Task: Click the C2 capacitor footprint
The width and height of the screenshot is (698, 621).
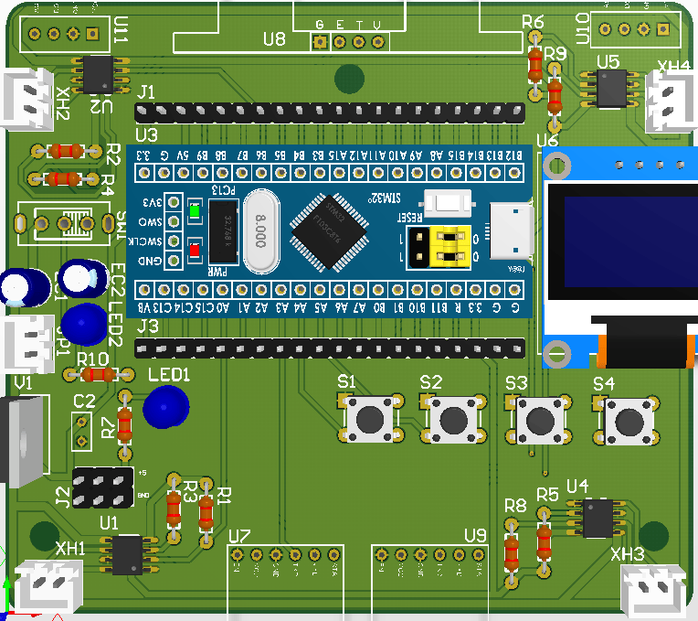Action: [82, 431]
